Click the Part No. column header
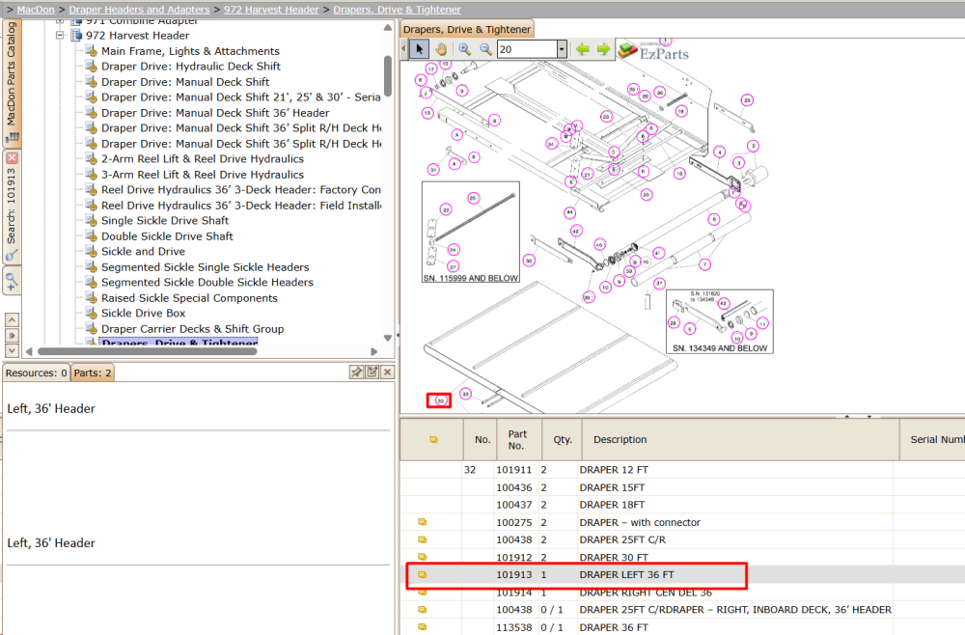 [x=519, y=439]
